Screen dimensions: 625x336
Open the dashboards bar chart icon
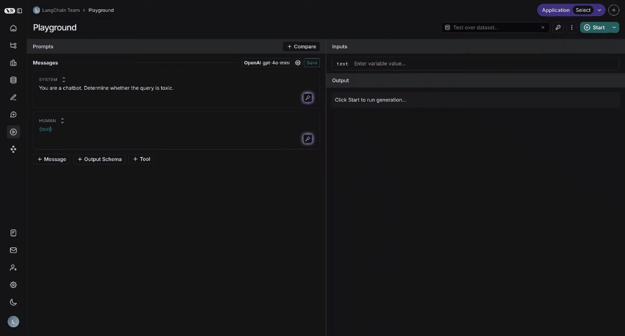(13, 63)
